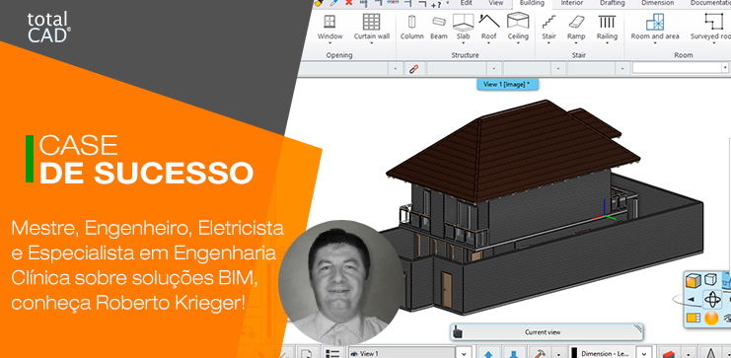Click the orange panel layout icon

(694, 318)
